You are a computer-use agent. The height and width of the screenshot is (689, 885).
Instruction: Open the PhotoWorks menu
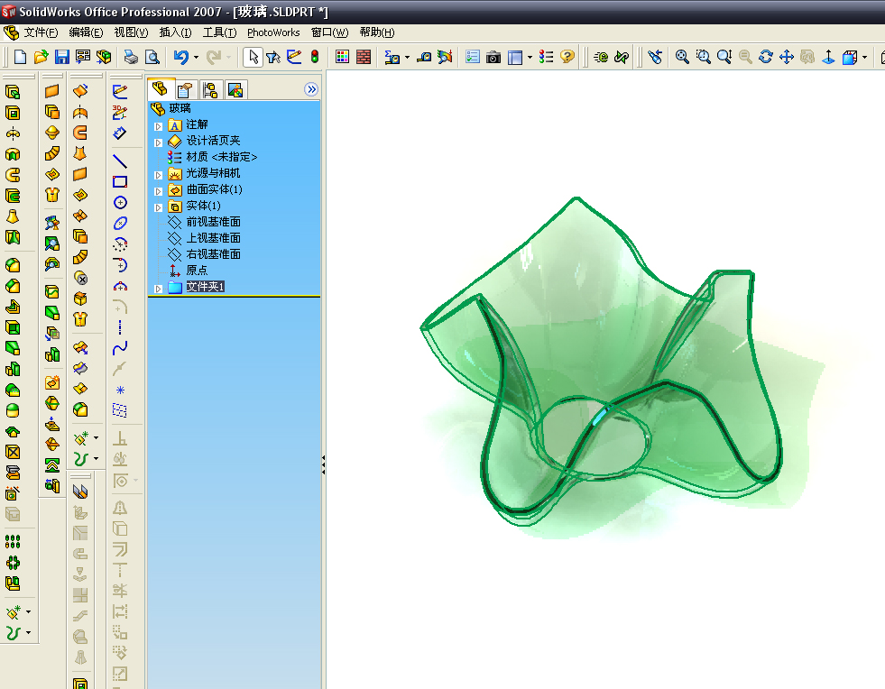click(273, 32)
